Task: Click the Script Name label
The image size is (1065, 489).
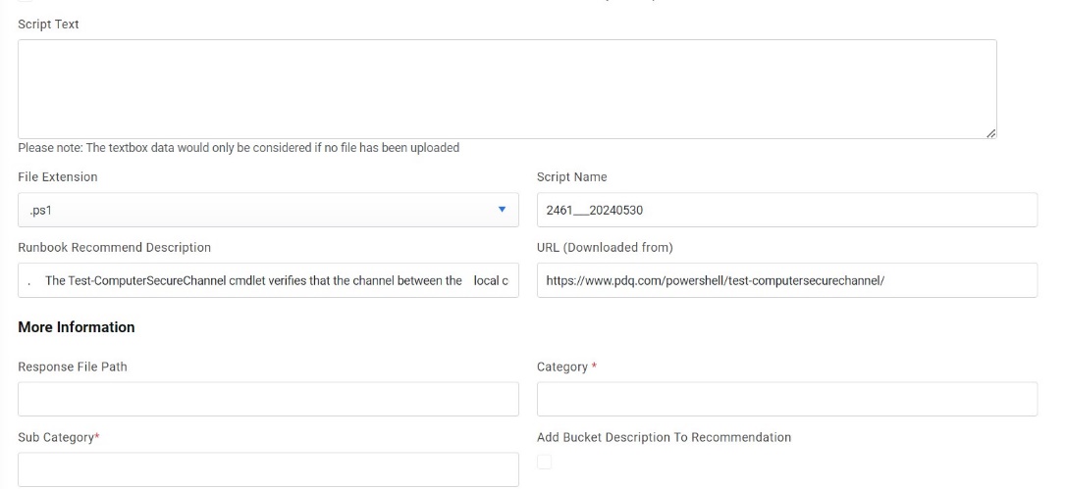Action: 571,177
